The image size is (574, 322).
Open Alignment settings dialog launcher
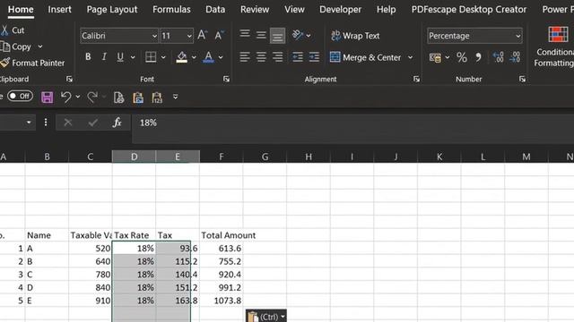(x=416, y=79)
